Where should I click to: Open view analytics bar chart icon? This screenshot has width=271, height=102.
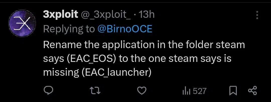[x=186, y=91]
